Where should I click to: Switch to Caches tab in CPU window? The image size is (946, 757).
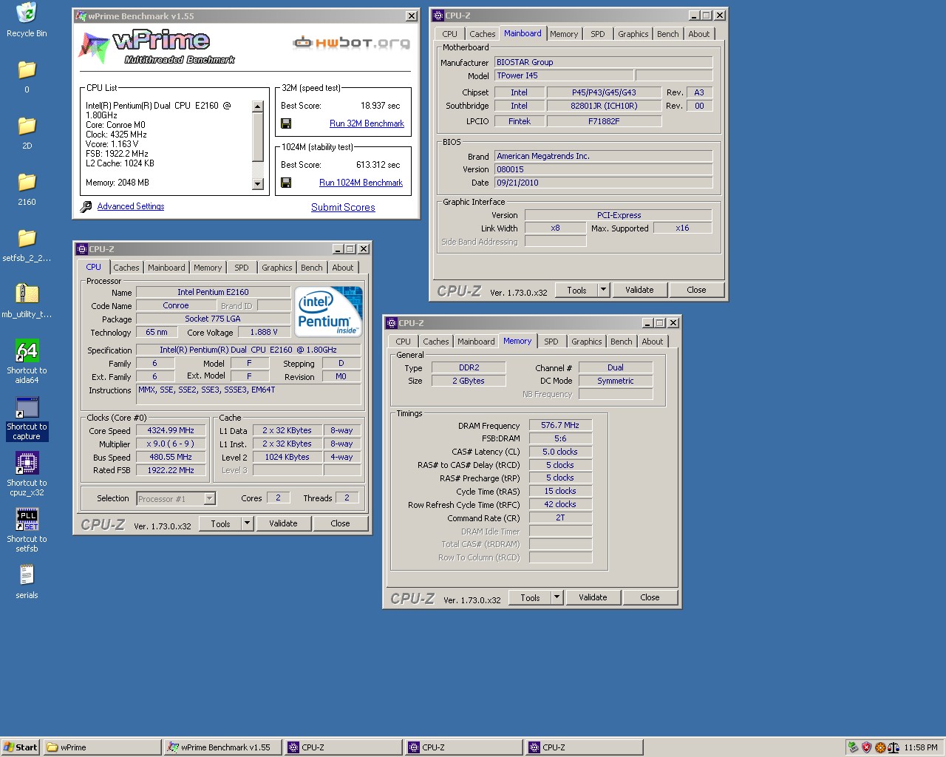[126, 268]
